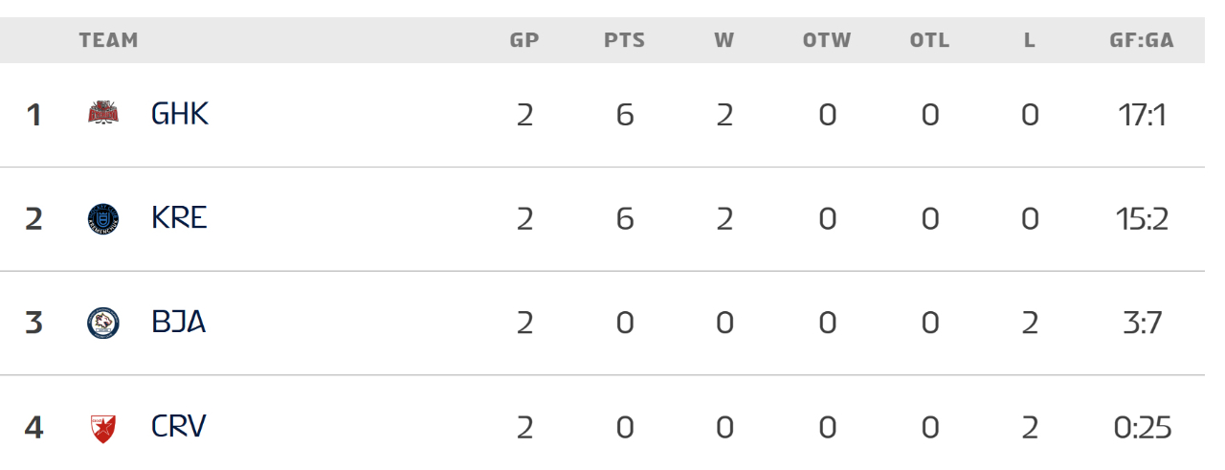This screenshot has width=1225, height=470.
Task: Sort by the PTS column header
Action: [x=624, y=40]
